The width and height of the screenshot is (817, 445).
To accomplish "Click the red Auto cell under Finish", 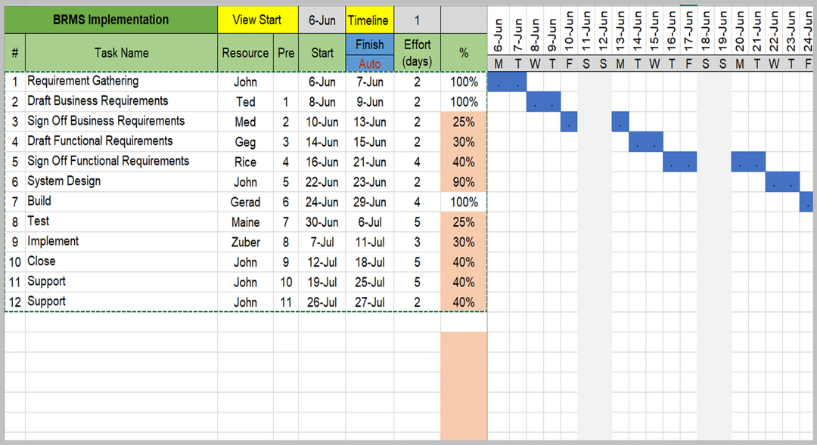I will [x=369, y=64].
